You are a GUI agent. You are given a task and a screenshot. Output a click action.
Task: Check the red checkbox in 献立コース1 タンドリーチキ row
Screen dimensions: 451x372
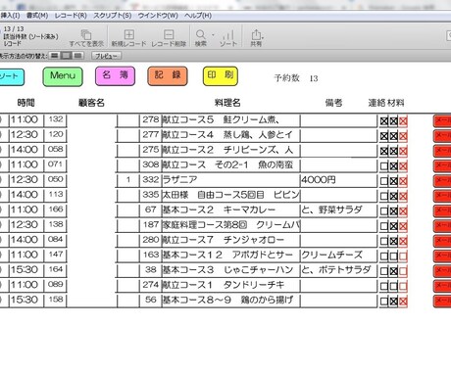coord(403,287)
